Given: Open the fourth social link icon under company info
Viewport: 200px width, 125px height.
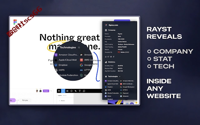Looking at the screenshot, I should tap(113, 57).
